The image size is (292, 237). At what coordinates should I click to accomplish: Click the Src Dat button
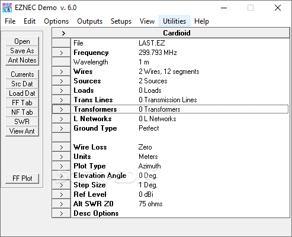click(22, 84)
